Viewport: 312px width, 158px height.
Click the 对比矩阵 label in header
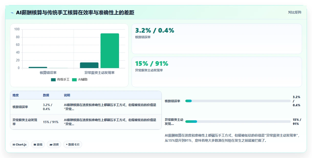295,12
